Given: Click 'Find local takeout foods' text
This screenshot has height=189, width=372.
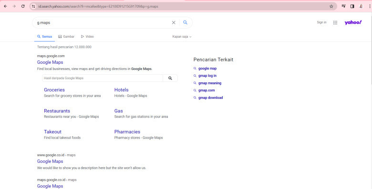Looking at the screenshot, I should coord(62,138).
